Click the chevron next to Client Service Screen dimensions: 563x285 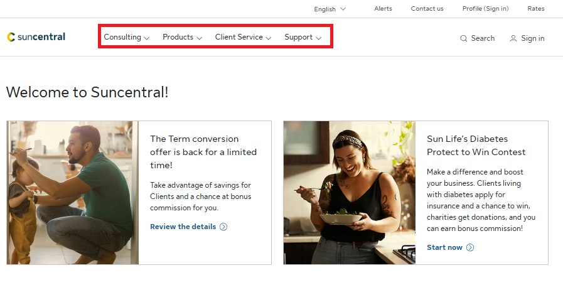[x=269, y=38]
